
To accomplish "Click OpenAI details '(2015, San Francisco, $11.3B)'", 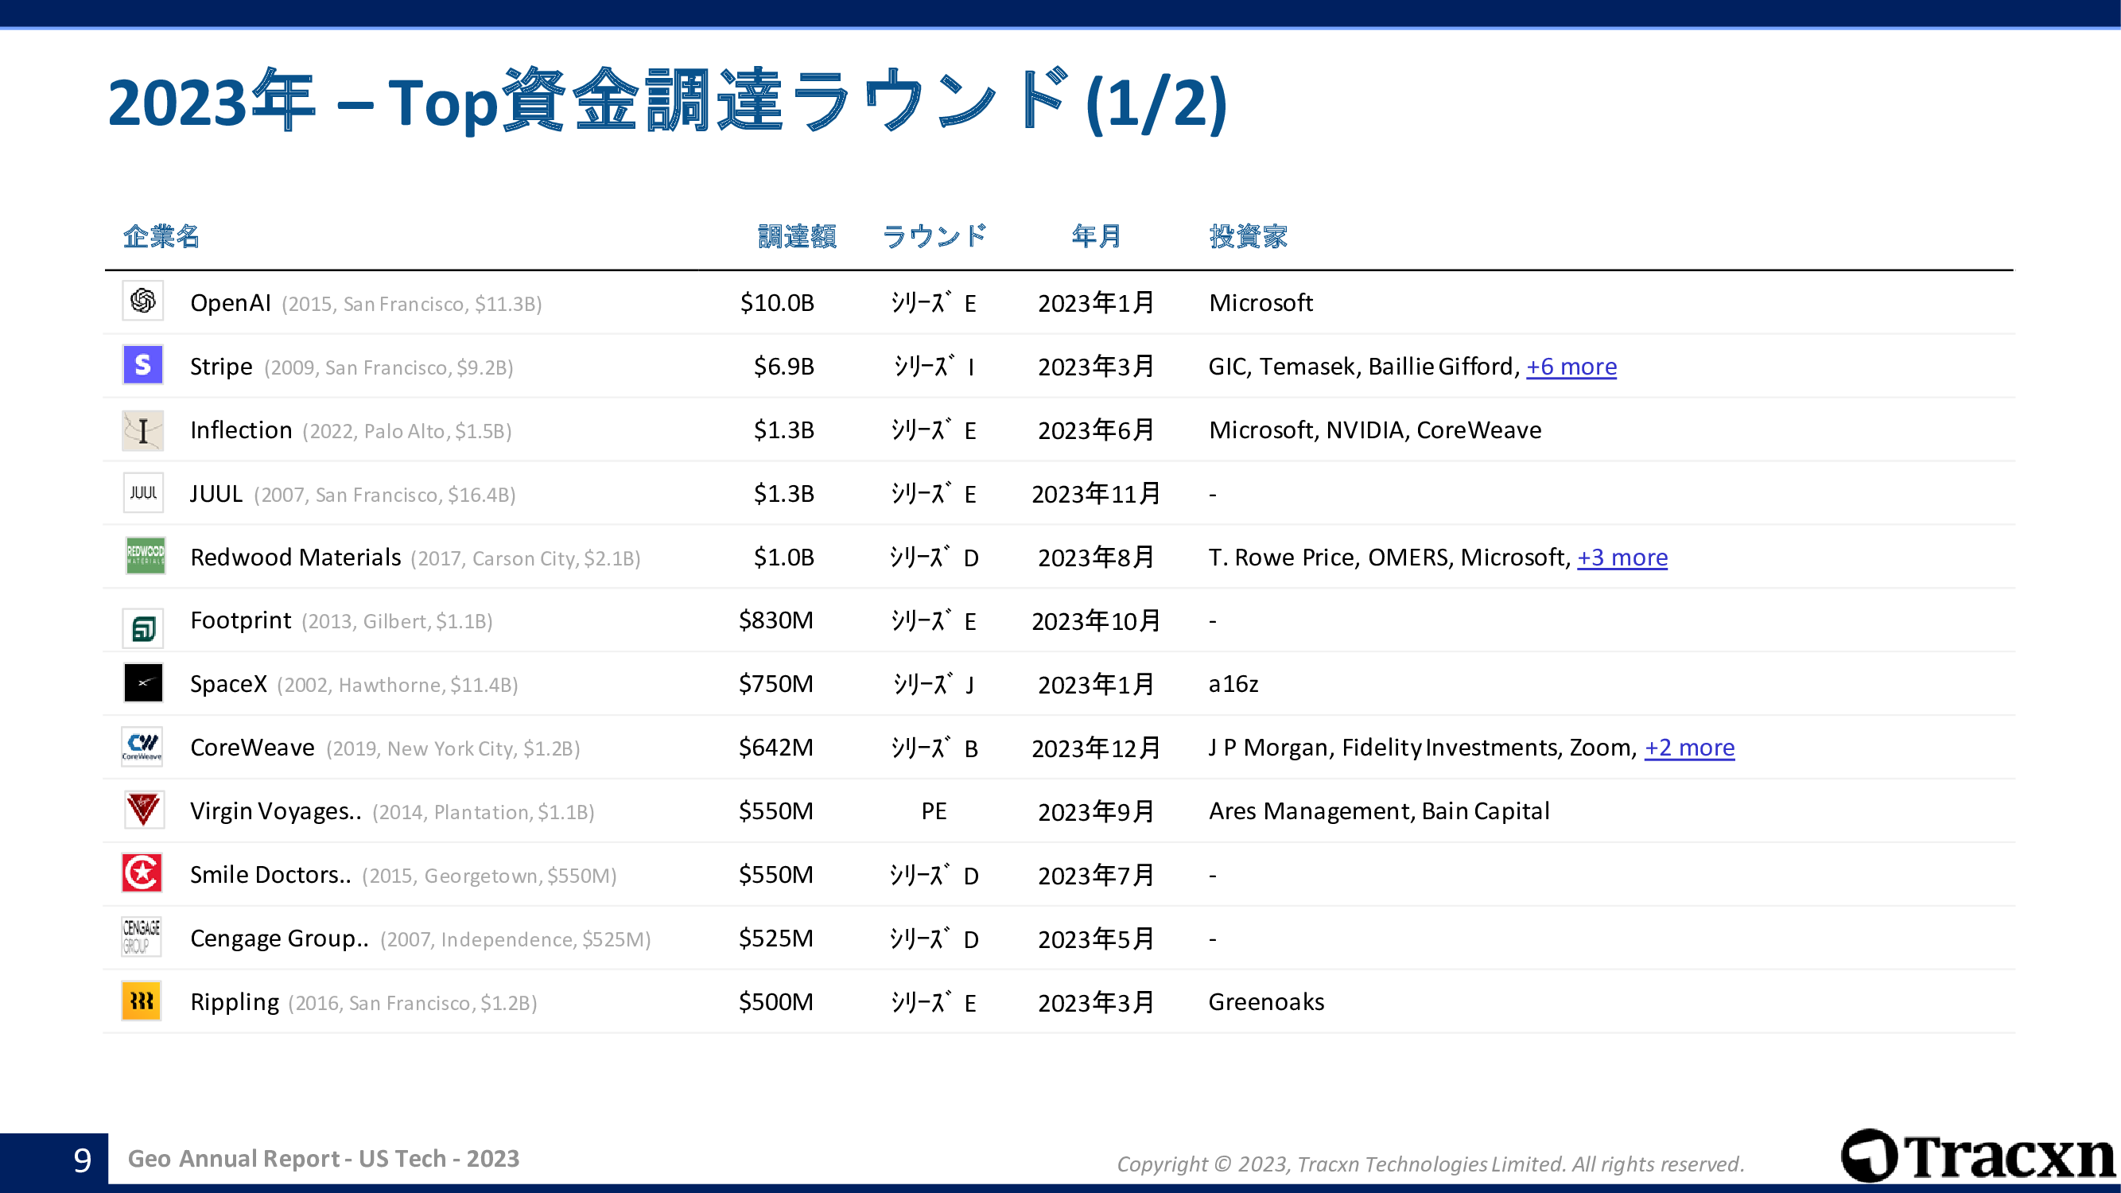I will point(412,305).
